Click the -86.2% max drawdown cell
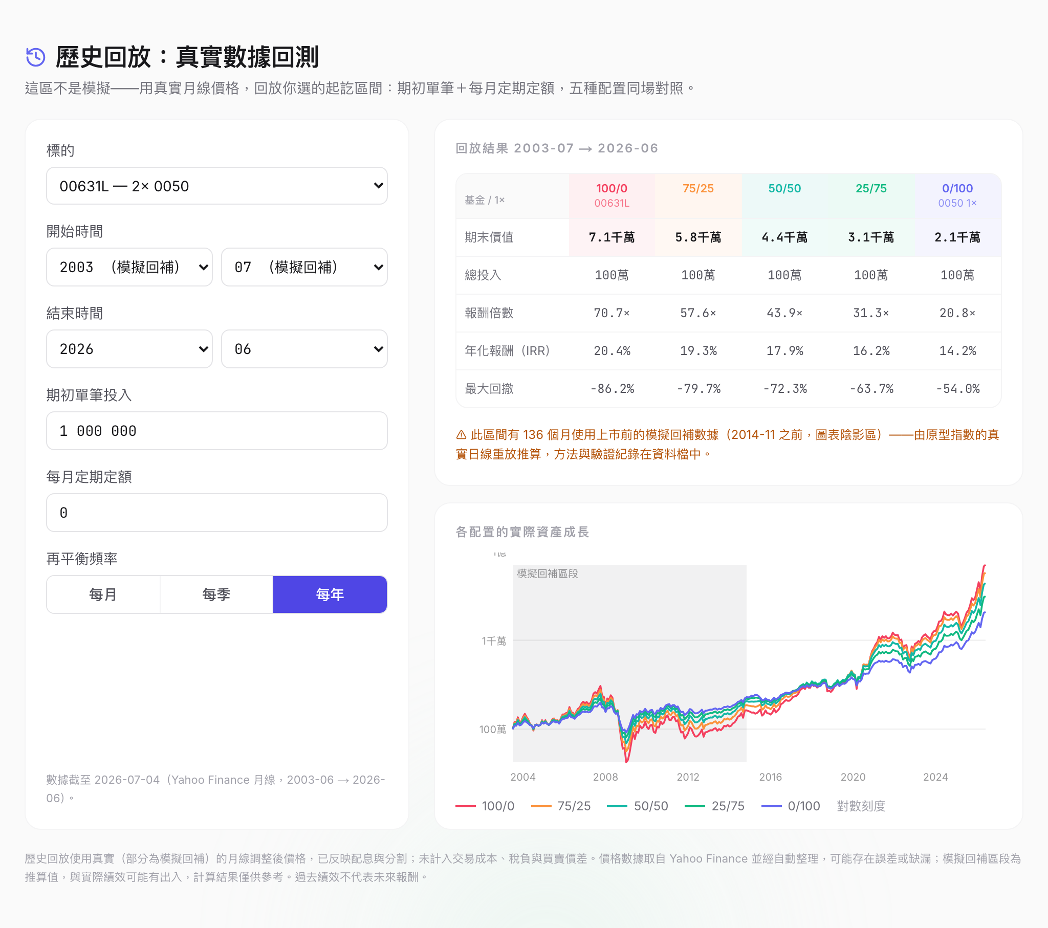Image resolution: width=1048 pixels, height=928 pixels. [612, 389]
